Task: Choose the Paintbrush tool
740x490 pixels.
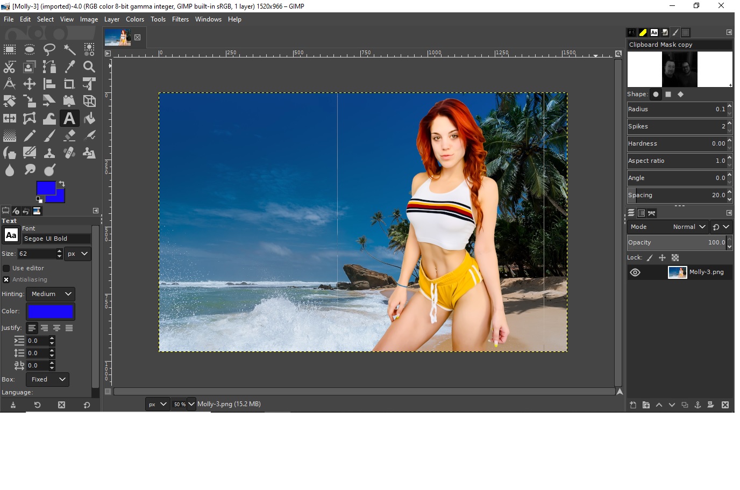Action: [x=49, y=135]
